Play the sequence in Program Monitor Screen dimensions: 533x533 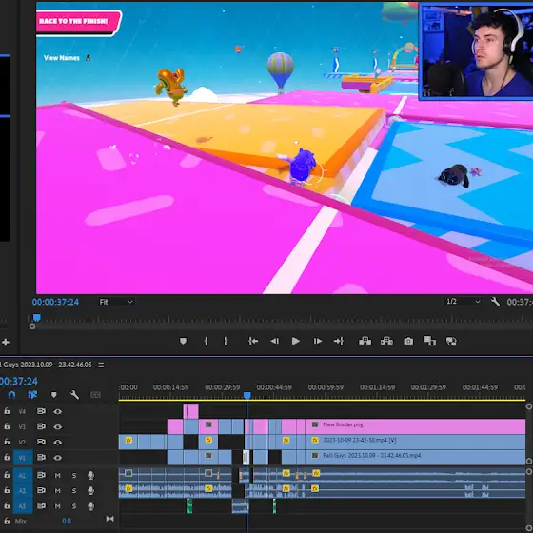click(x=296, y=341)
